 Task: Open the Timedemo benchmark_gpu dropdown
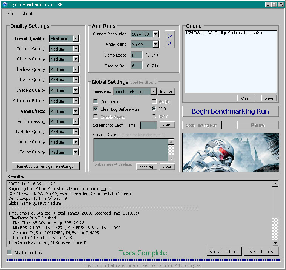[154, 91]
